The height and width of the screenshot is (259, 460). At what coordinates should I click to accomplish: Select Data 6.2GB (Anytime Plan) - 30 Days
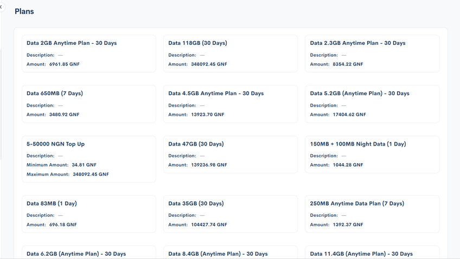[x=76, y=254]
